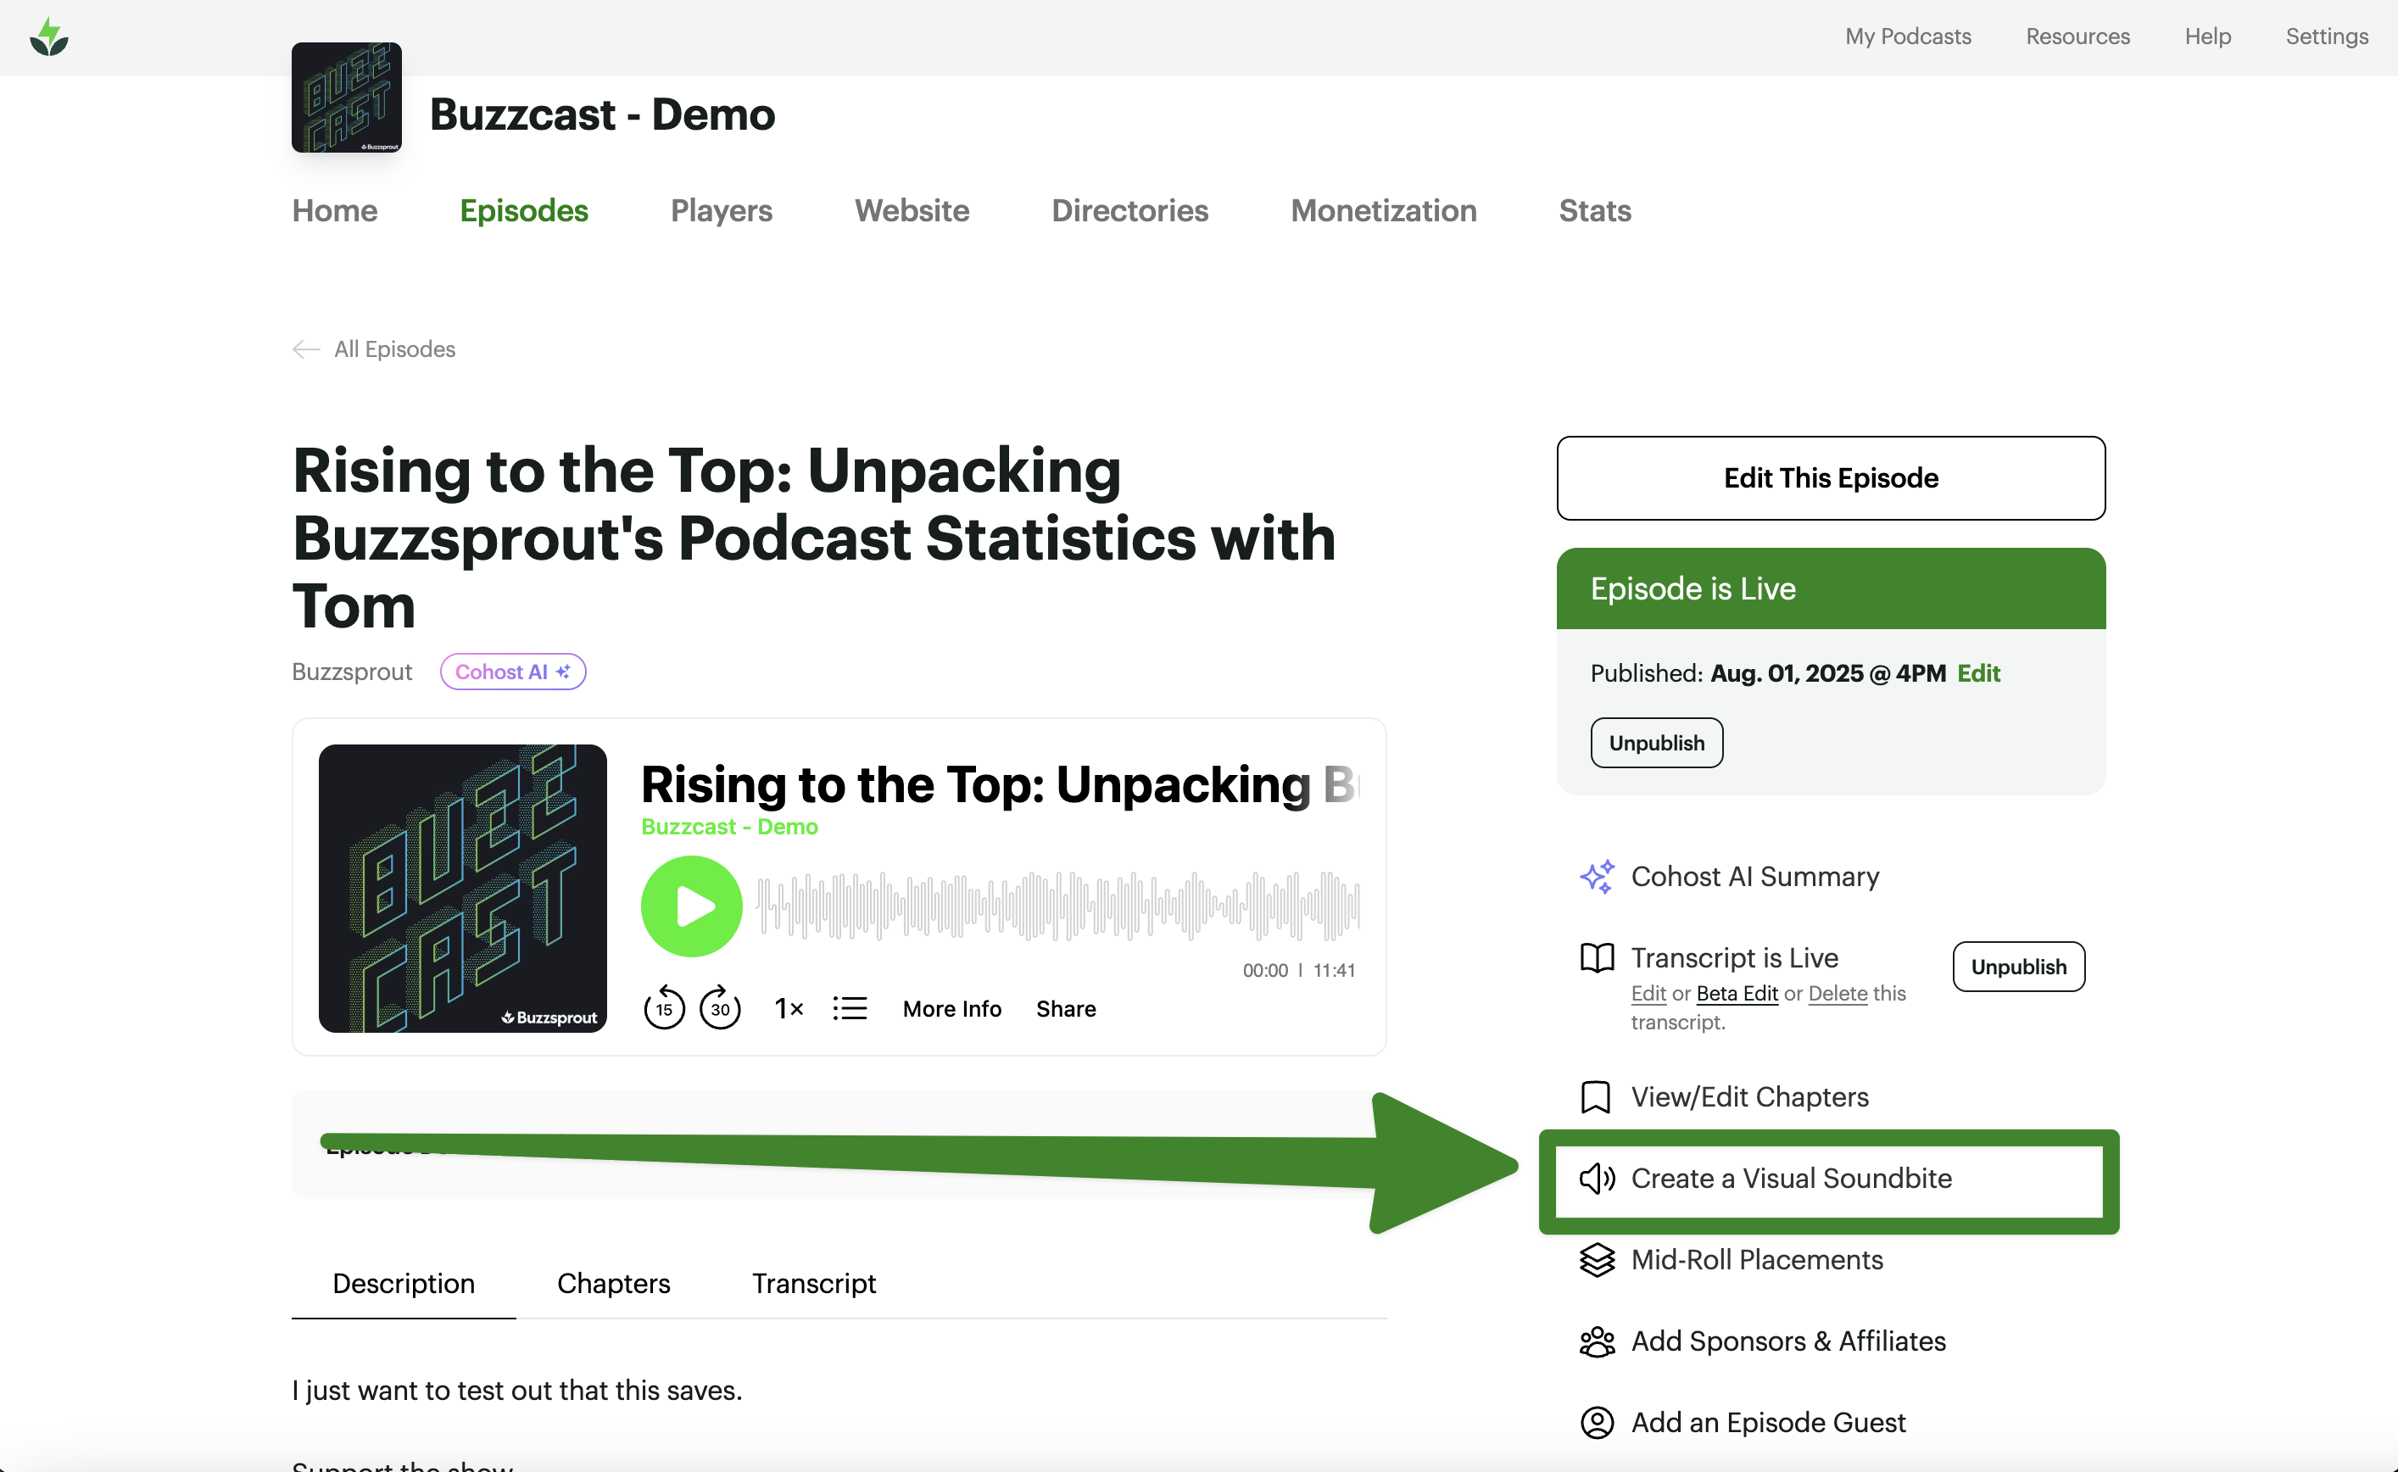The width and height of the screenshot is (2398, 1472).
Task: Expand More Info in the player
Action: tap(951, 1008)
